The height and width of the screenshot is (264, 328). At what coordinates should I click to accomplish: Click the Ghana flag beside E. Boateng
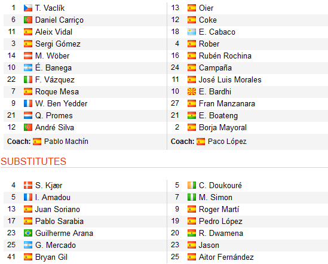(x=192, y=115)
